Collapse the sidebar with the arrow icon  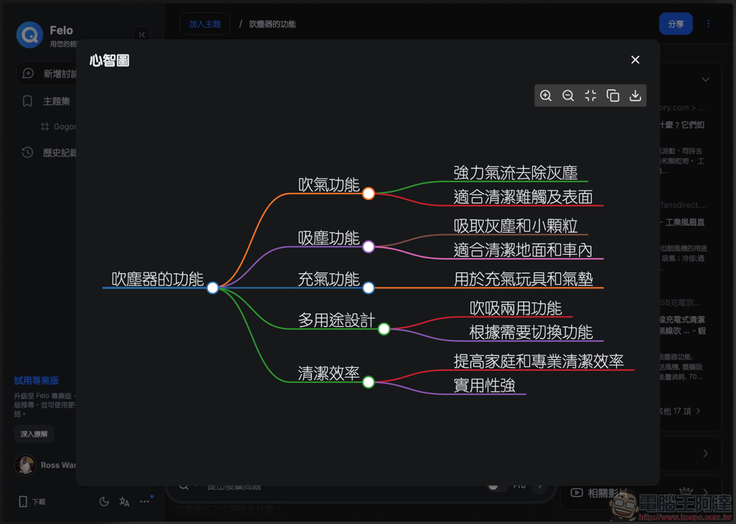pyautogui.click(x=142, y=35)
